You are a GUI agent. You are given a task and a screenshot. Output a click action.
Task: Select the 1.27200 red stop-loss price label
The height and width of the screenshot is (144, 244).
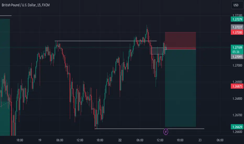237,32
